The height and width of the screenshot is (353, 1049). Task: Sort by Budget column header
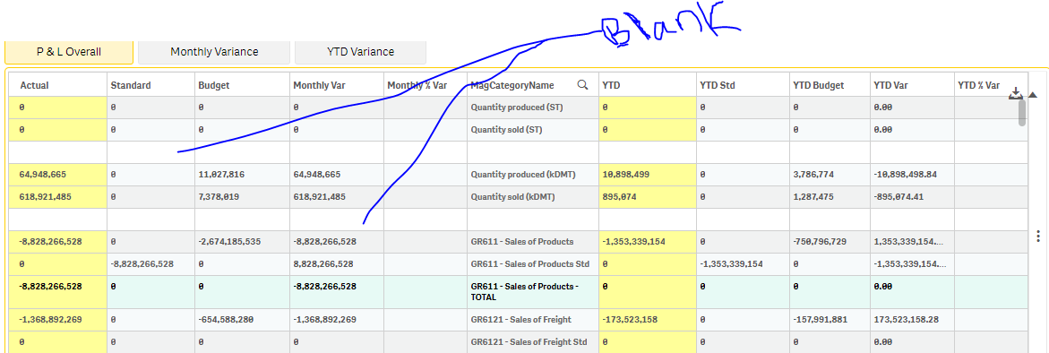[x=214, y=85]
